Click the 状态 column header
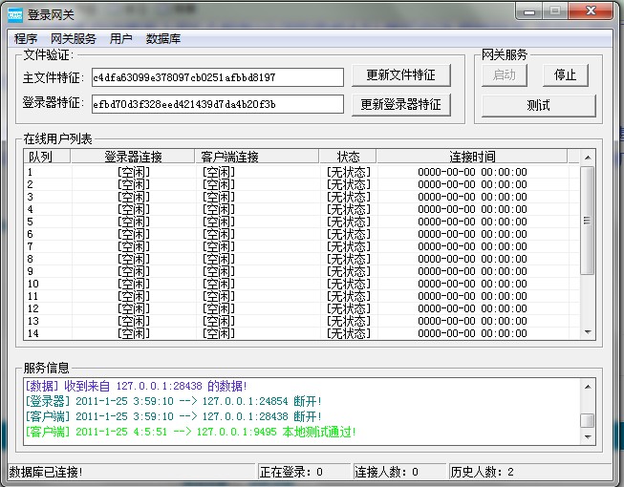The image size is (624, 487). tap(349, 157)
